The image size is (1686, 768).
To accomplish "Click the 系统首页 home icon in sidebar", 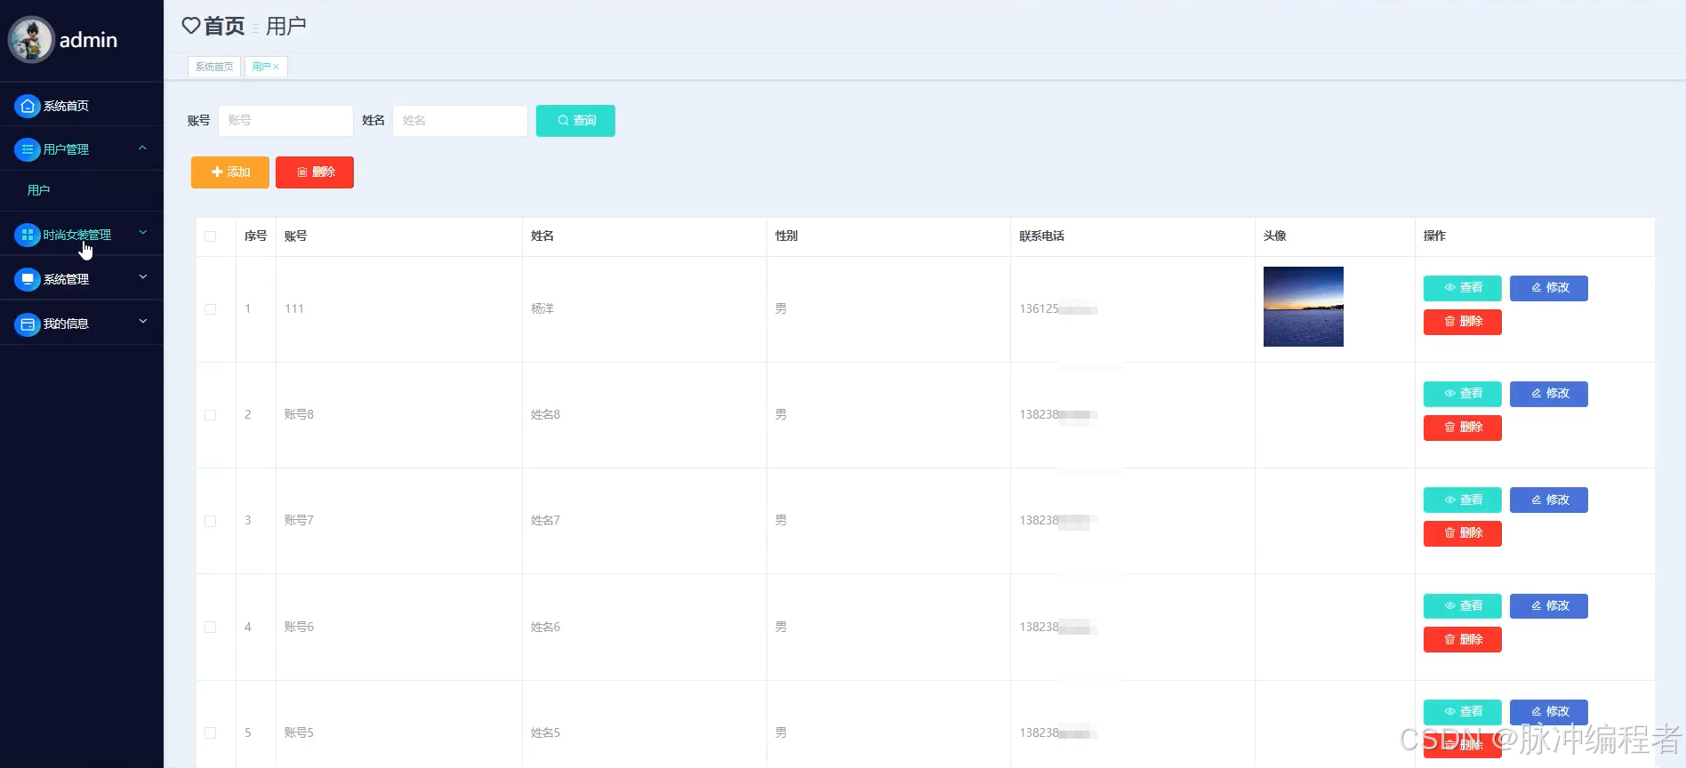I will click(28, 106).
